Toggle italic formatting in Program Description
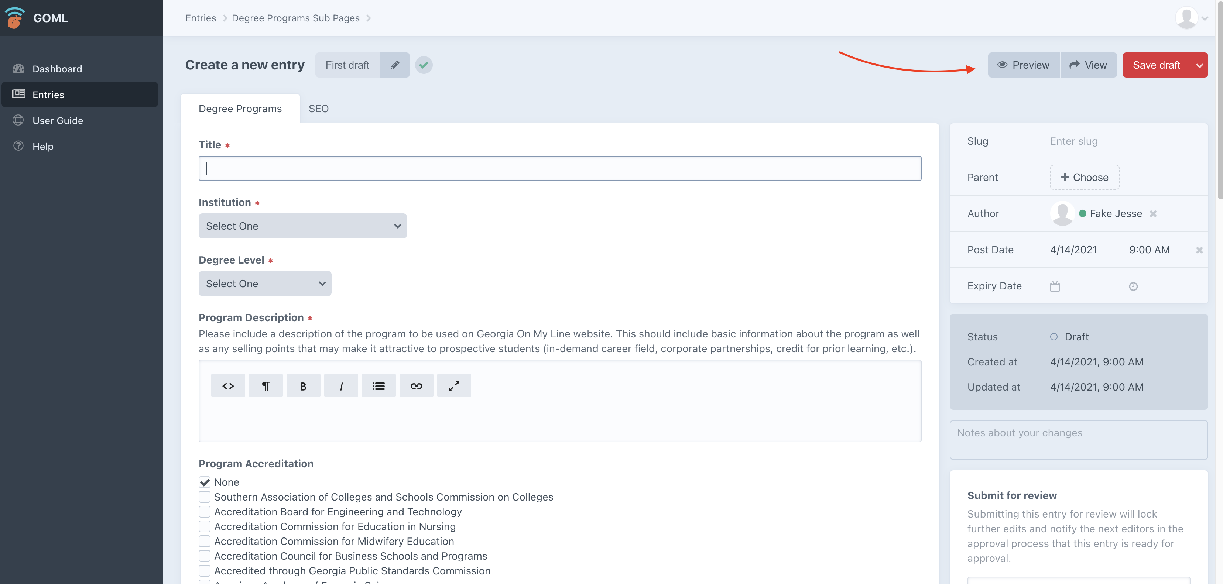The width and height of the screenshot is (1223, 584). 341,386
